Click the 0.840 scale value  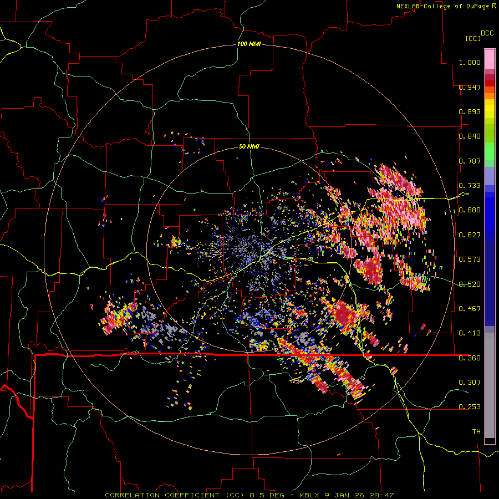470,136
